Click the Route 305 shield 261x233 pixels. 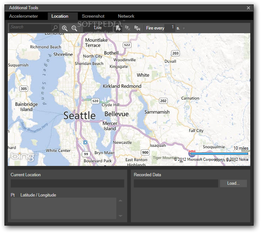24,88
